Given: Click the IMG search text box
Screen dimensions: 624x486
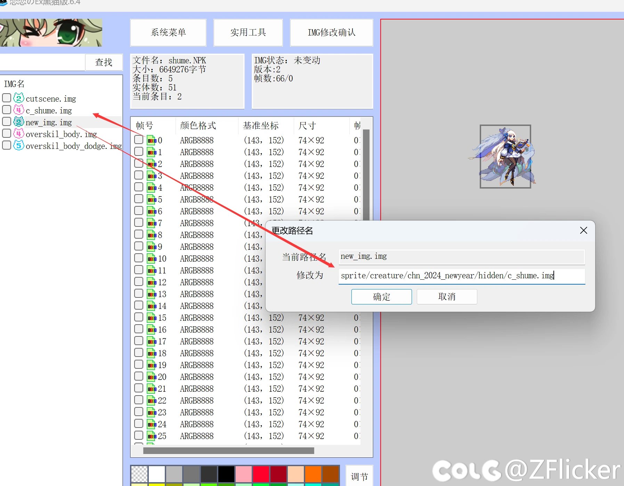Looking at the screenshot, I should 42,62.
